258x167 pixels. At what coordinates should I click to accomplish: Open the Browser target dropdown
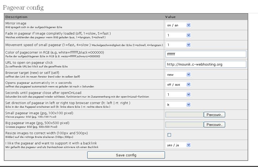(x=178, y=75)
